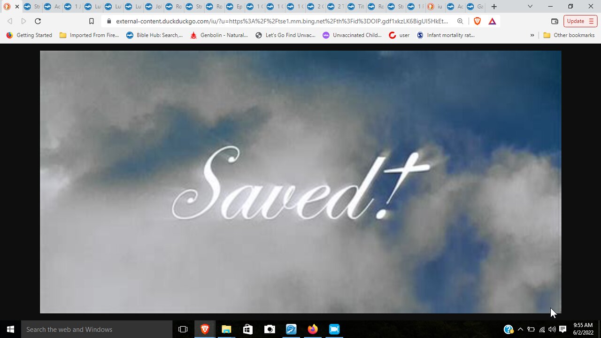The height and width of the screenshot is (338, 601).
Task: Open the 'Other bookmarks' folder
Action: click(569, 35)
